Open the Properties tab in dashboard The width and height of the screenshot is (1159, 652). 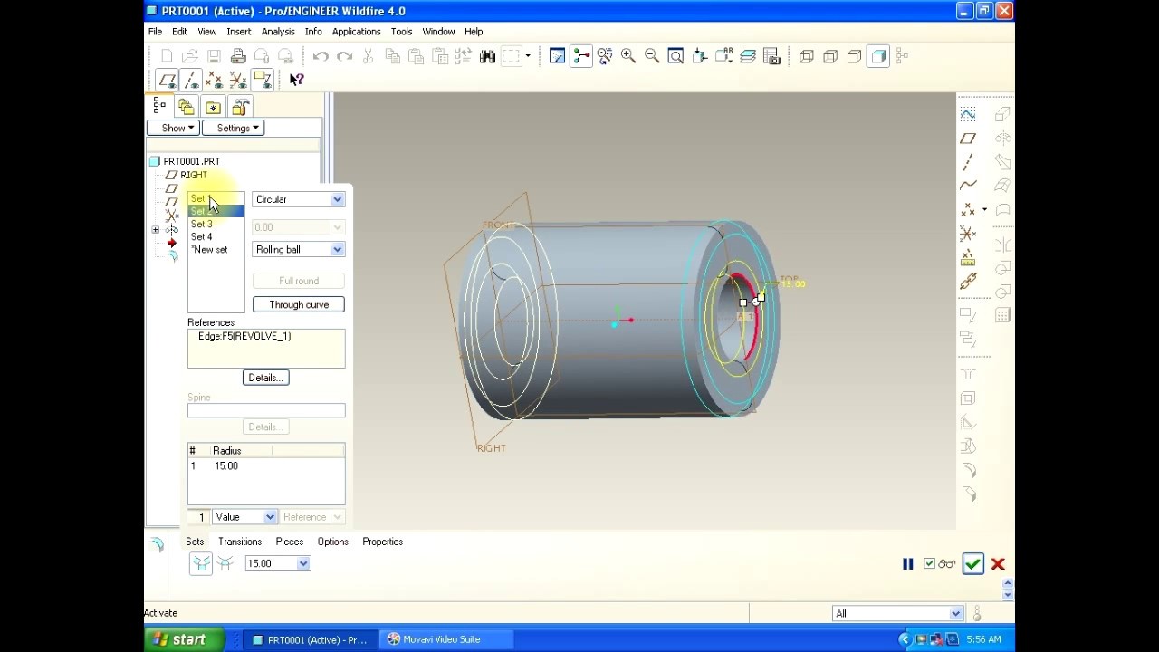click(383, 542)
